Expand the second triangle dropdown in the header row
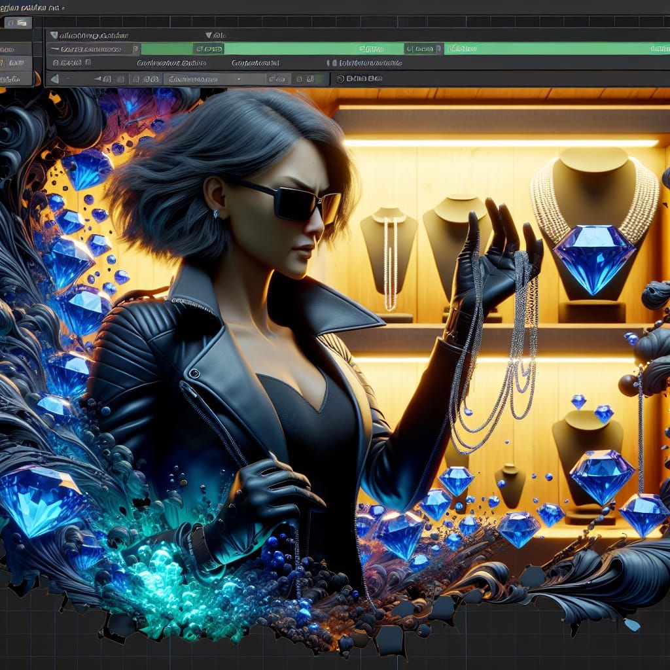This screenshot has height=670, width=670. point(209,35)
